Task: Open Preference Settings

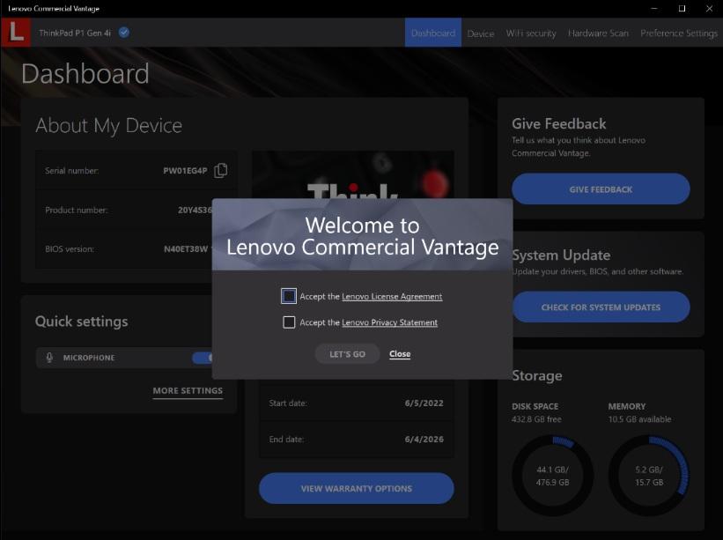Action: tap(679, 33)
